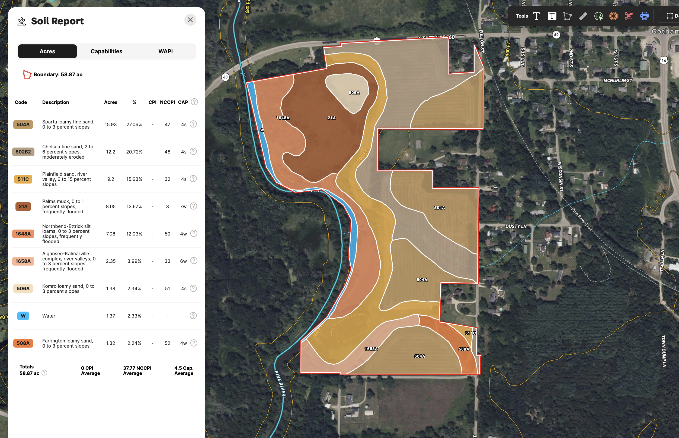The image size is (679, 438).
Task: Activate the polygon drawing tool
Action: tap(567, 16)
